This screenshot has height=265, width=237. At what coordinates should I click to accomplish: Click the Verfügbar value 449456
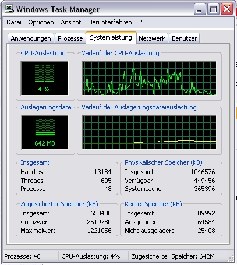[x=204, y=181]
